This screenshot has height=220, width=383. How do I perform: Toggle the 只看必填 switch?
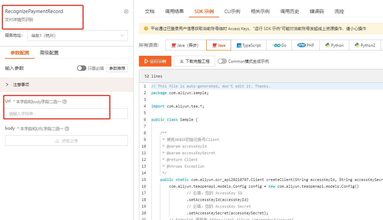pos(82,68)
